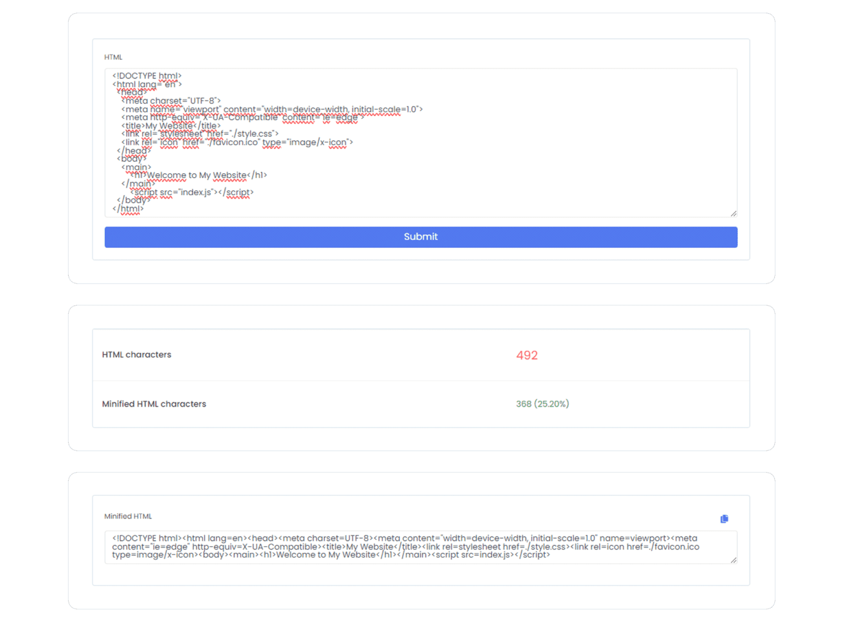843x623 pixels.
Task: Click the resize handle of the Minified HTML textarea
Action: click(x=734, y=560)
